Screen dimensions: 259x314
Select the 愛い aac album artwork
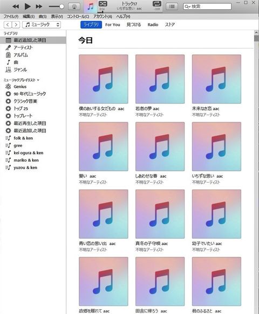[x=103, y=146]
